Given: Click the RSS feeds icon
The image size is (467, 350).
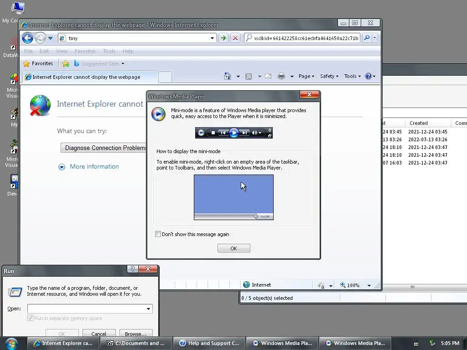Looking at the screenshot, I should [249, 77].
